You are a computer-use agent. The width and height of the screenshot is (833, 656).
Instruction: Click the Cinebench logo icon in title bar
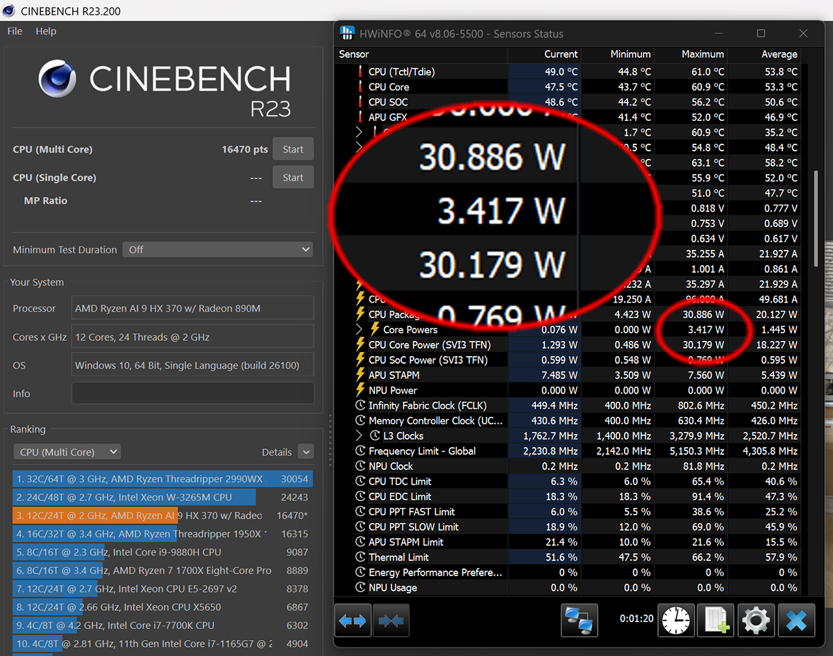point(9,10)
